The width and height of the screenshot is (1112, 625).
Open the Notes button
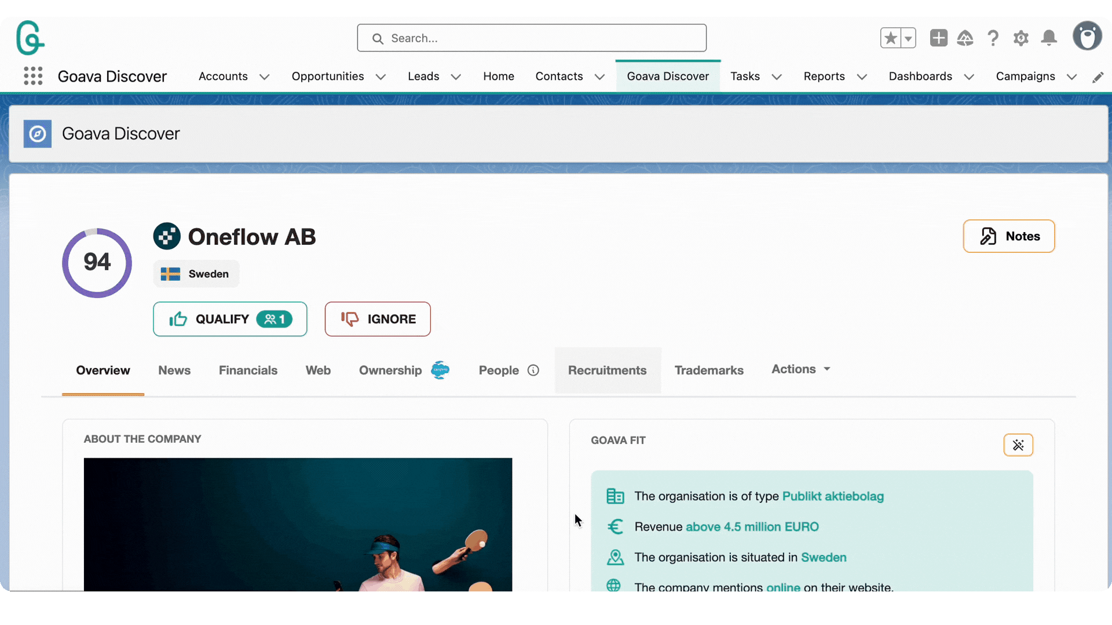[1008, 236]
